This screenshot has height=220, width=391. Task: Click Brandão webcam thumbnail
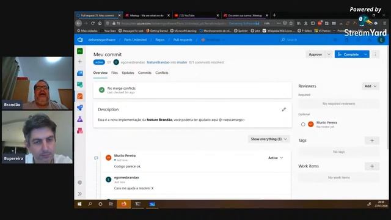click(x=37, y=83)
